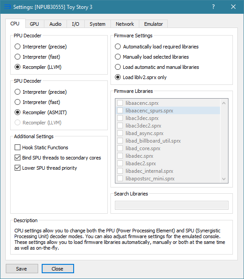
Task: Select libad_core.sprx in the library list
Action: pos(143,148)
